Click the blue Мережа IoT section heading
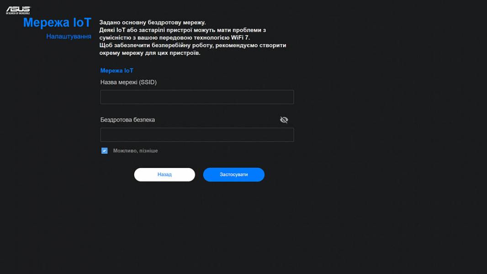Image resolution: width=487 pixels, height=274 pixels. tap(117, 71)
